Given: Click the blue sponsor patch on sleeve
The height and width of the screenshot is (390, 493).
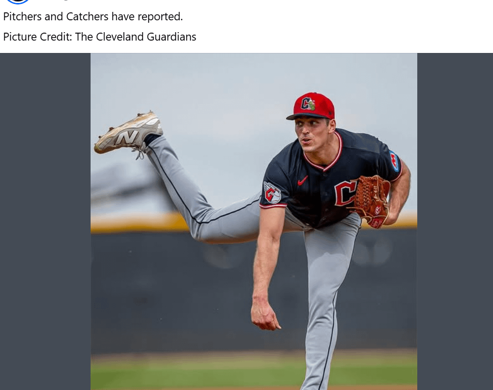Looking at the screenshot, I should [x=394, y=161].
